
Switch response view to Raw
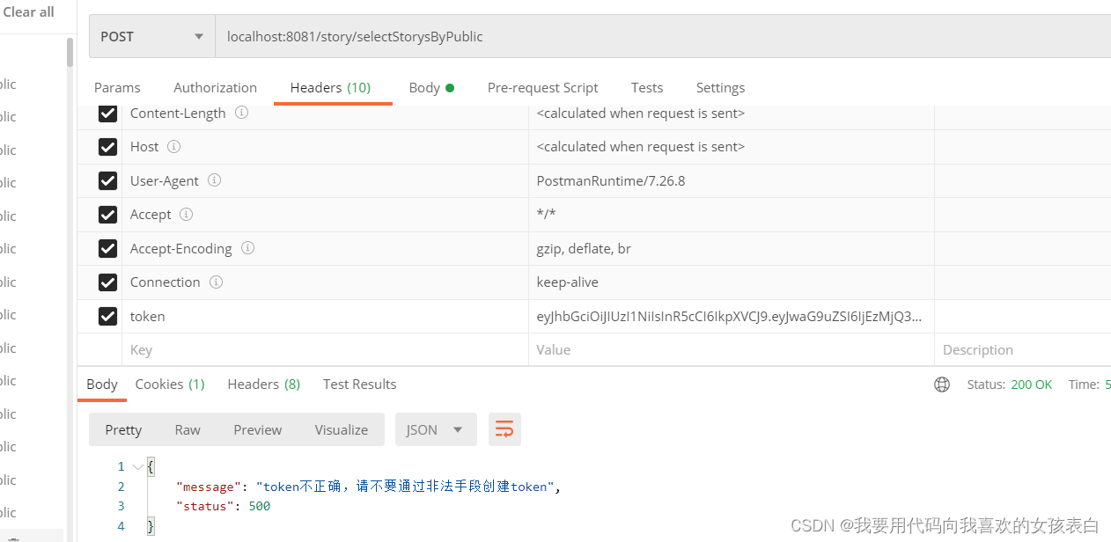pyautogui.click(x=188, y=429)
